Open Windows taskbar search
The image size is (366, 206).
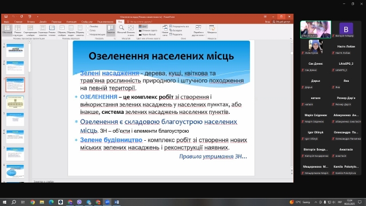coord(14,202)
